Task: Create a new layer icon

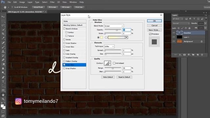Action: click(198, 55)
